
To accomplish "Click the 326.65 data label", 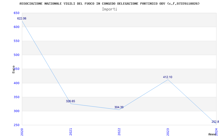I will point(71,101).
